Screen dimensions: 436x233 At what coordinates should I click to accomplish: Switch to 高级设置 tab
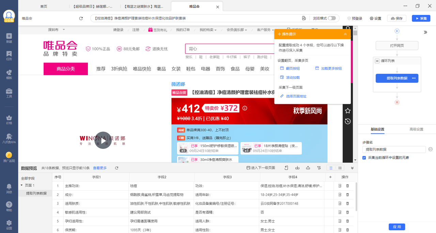(x=416, y=129)
